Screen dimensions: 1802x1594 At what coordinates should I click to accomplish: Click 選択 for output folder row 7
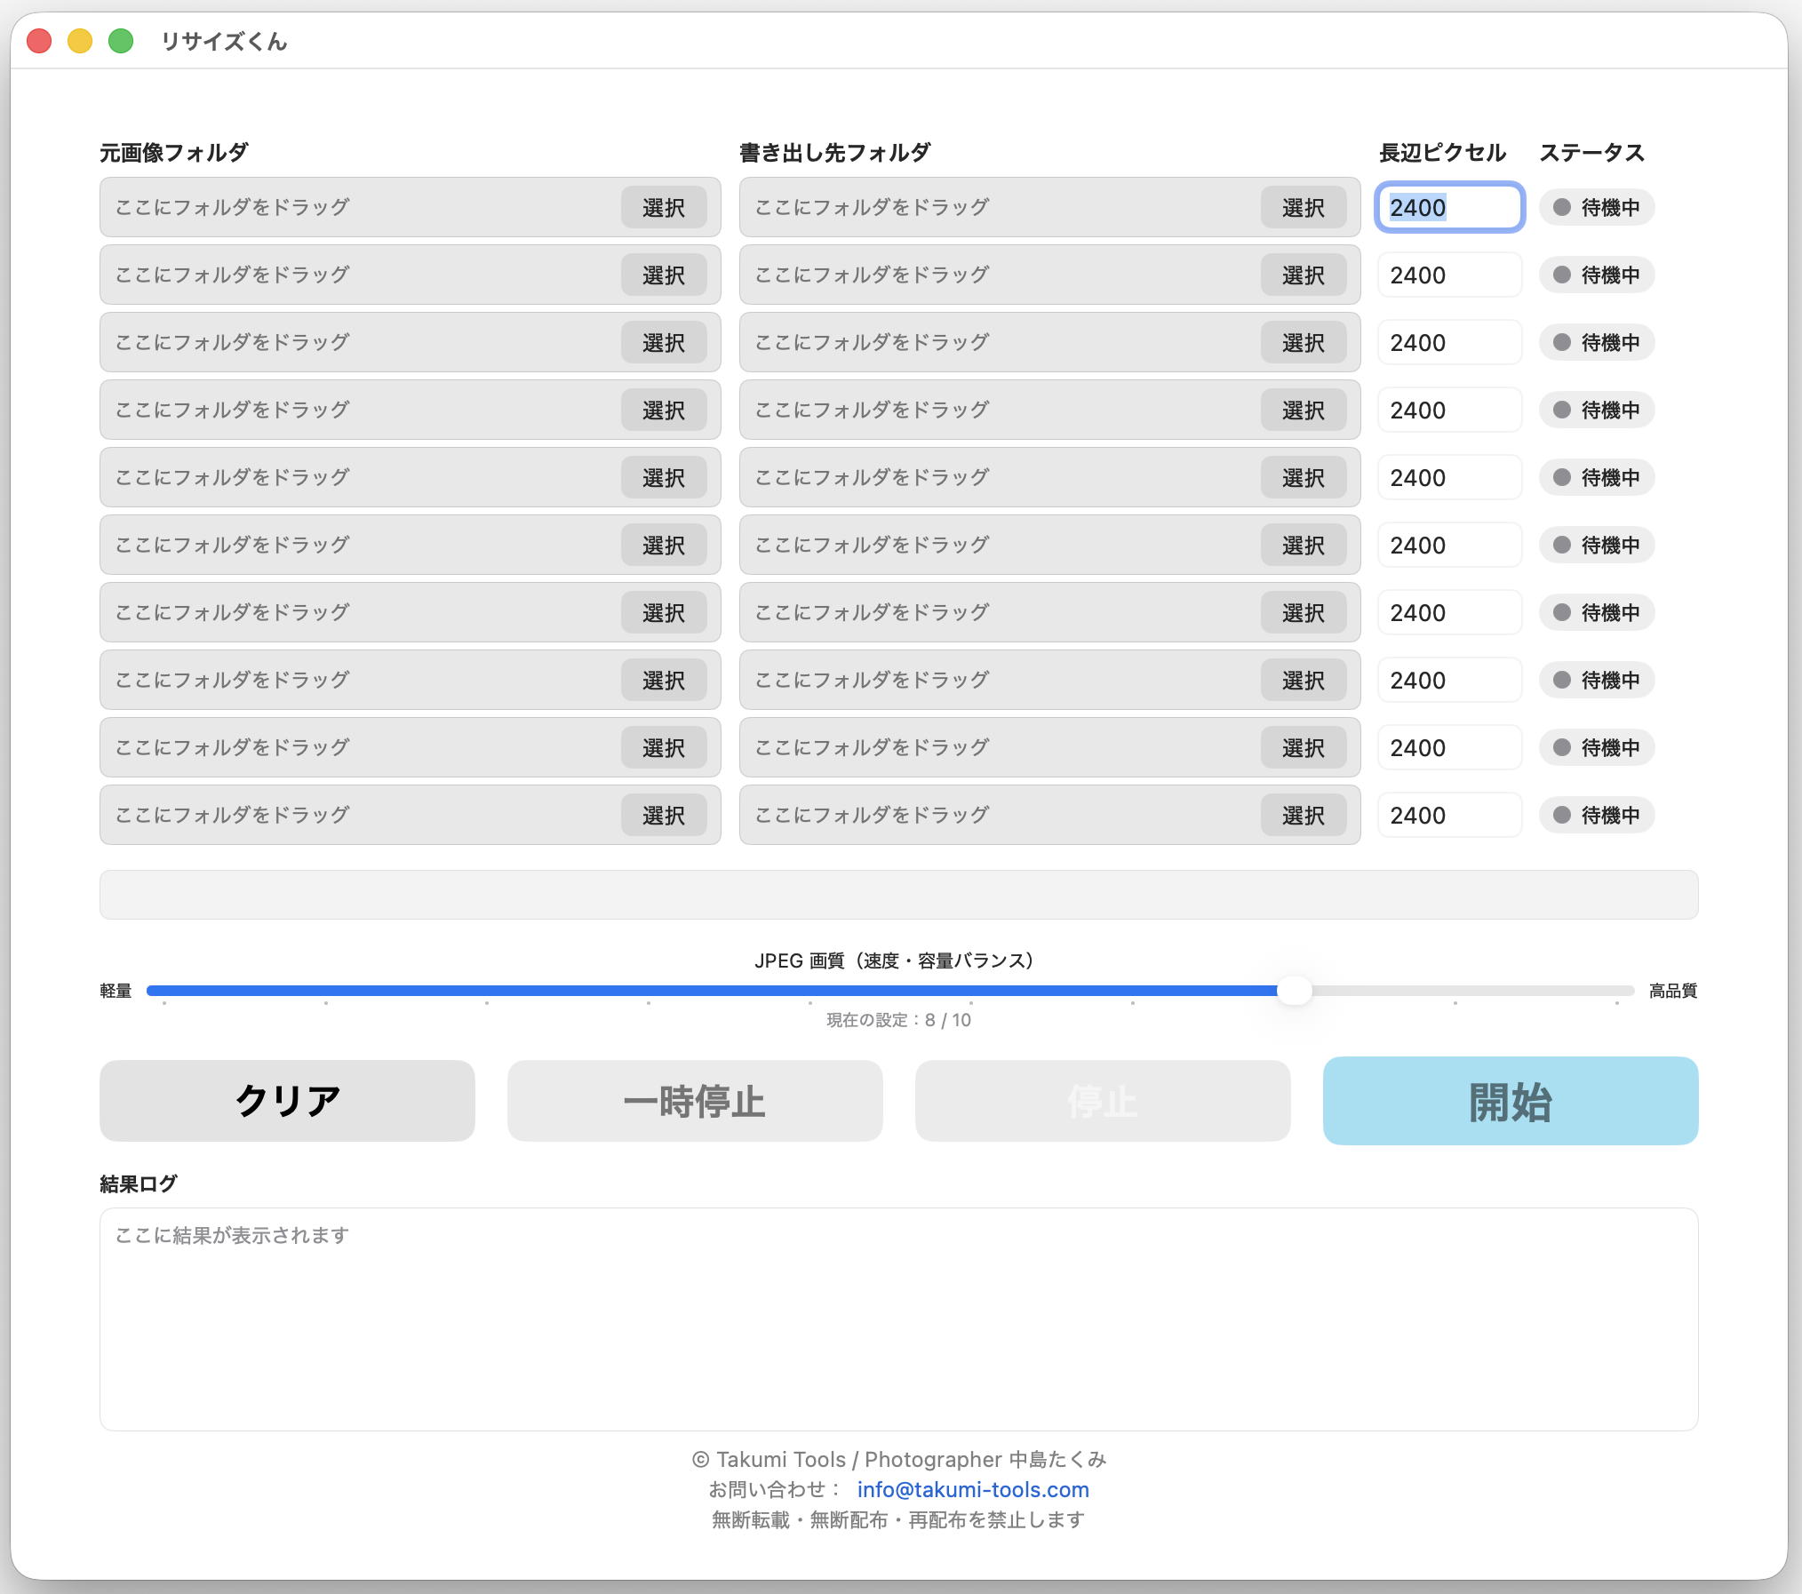click(1304, 613)
